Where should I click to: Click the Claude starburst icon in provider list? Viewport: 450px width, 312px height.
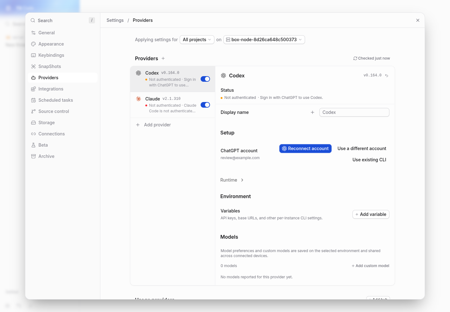click(x=138, y=99)
